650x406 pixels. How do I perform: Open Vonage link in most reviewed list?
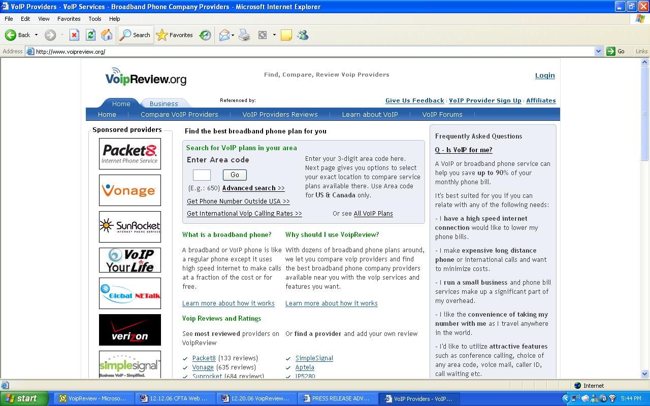(x=203, y=367)
